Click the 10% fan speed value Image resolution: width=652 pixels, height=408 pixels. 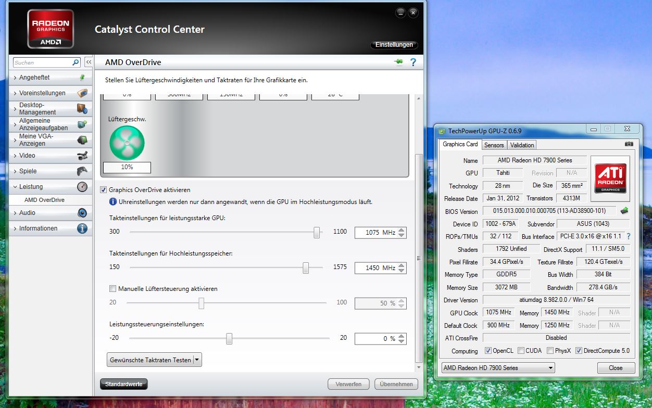point(127,167)
